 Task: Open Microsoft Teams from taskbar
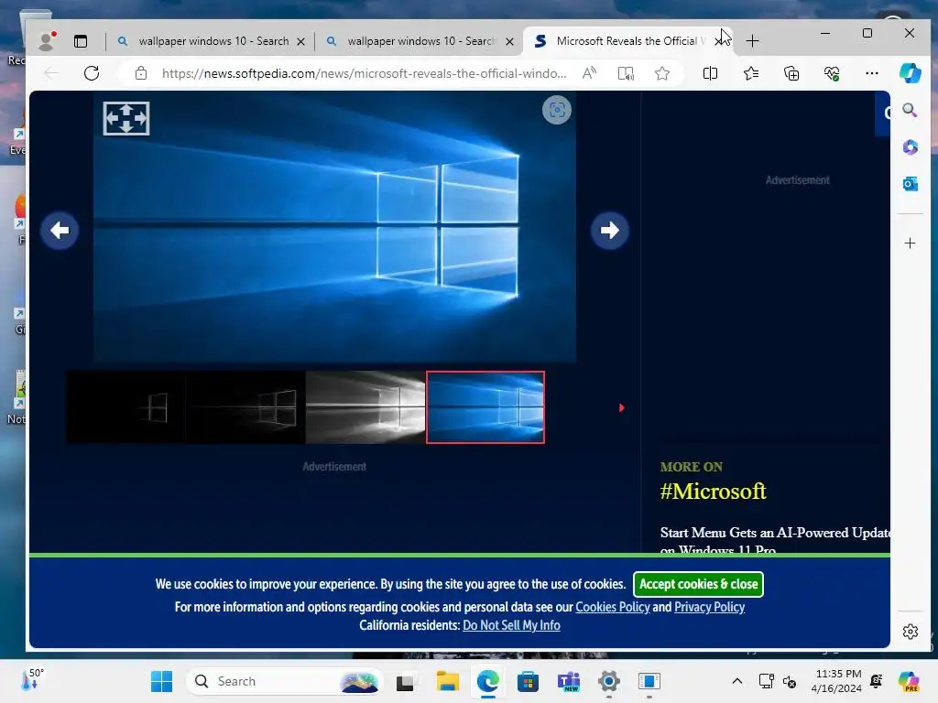tap(568, 681)
